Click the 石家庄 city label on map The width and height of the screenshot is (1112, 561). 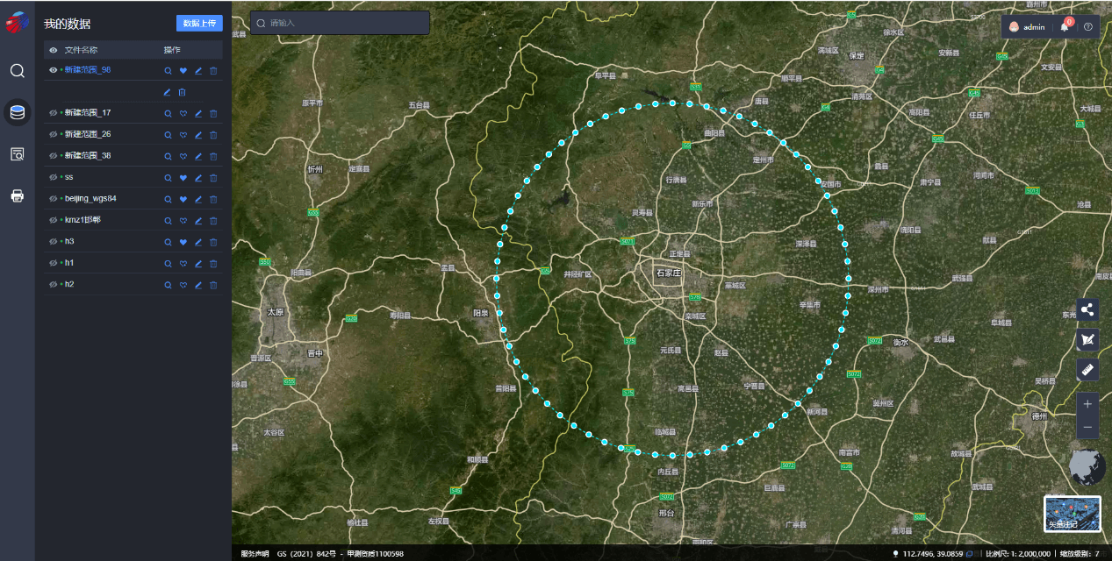(x=669, y=273)
